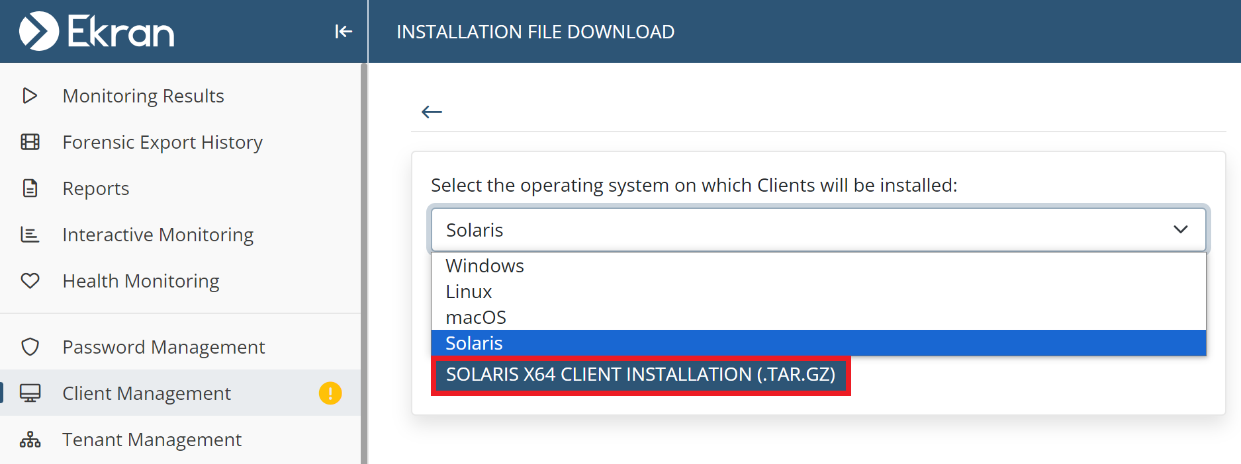Pick macOS from the dropdown options

point(476,317)
